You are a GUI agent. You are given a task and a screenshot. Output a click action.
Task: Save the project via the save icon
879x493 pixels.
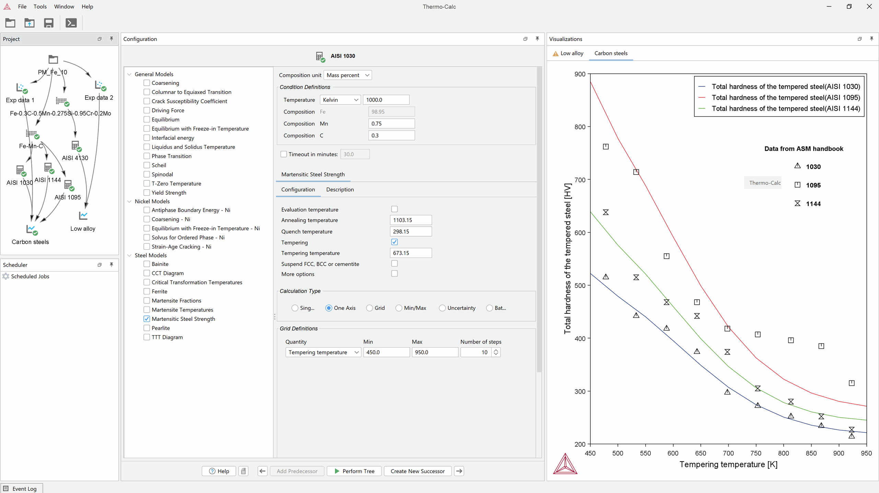tap(48, 23)
